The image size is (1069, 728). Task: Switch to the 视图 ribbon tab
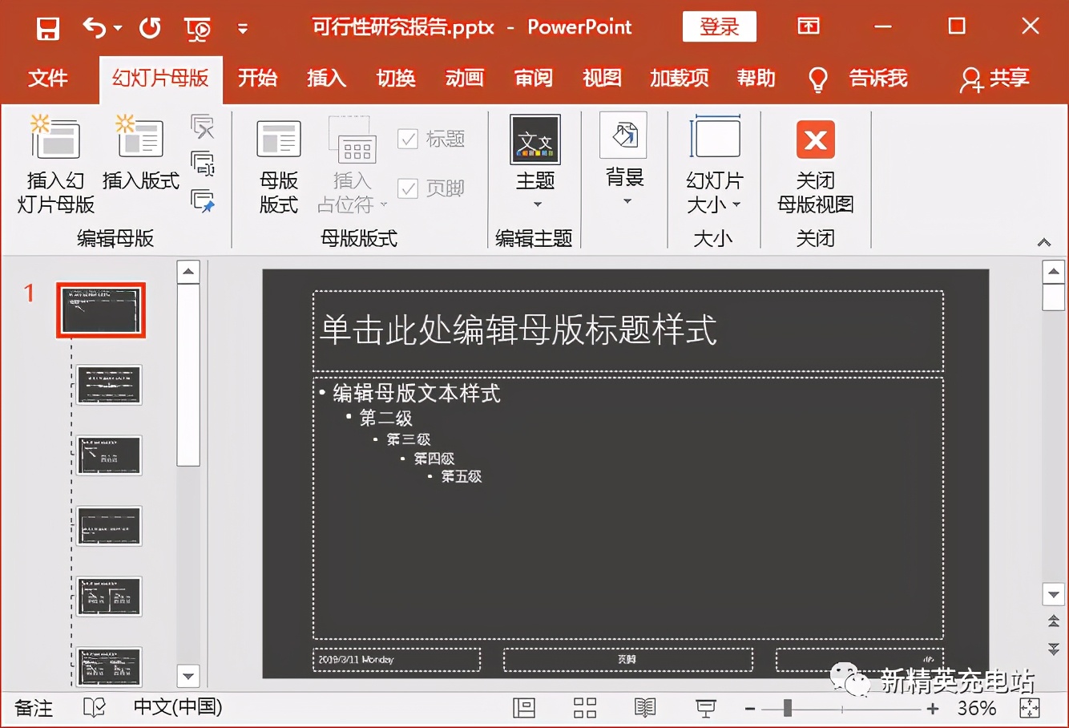coord(603,79)
